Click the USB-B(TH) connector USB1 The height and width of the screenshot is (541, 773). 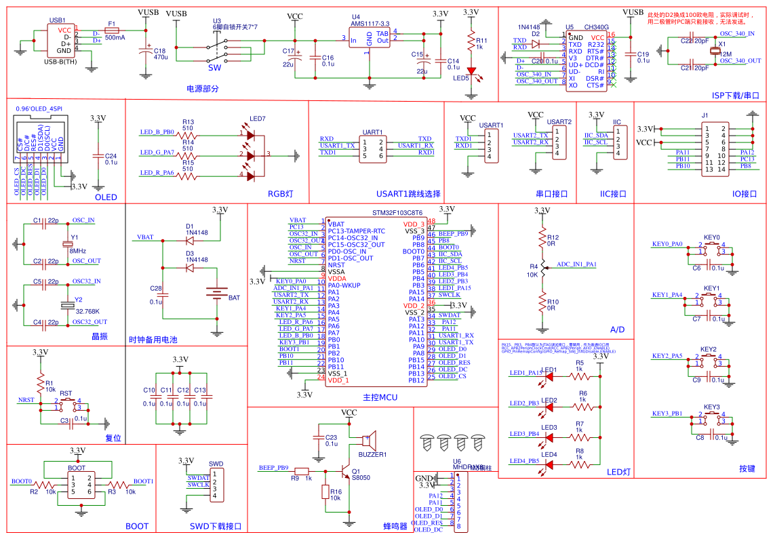tap(60, 41)
